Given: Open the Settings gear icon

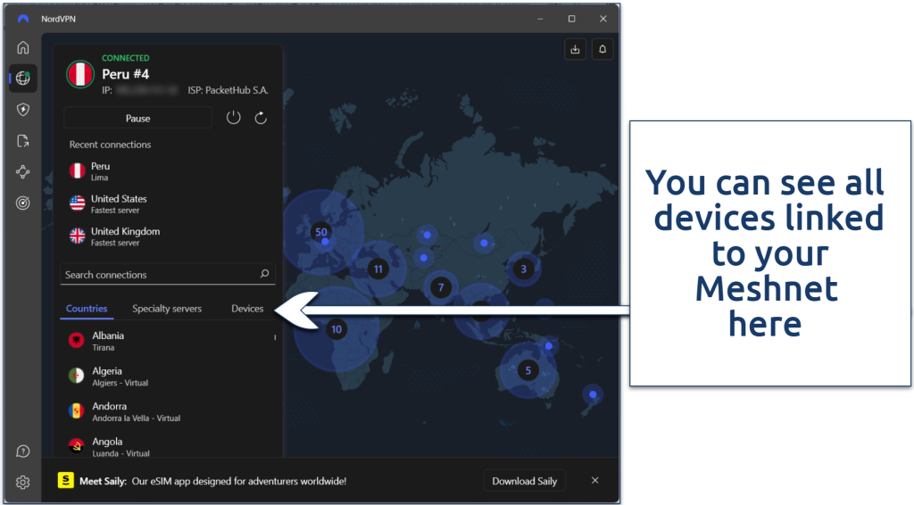Looking at the screenshot, I should coord(22,483).
